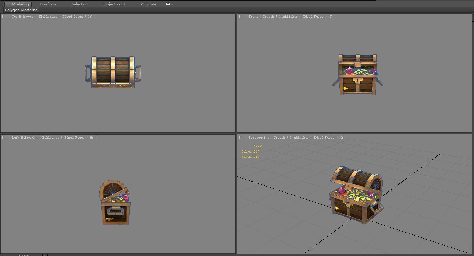
Task: Open the Left viewport plus menu
Action: (x=6, y=137)
